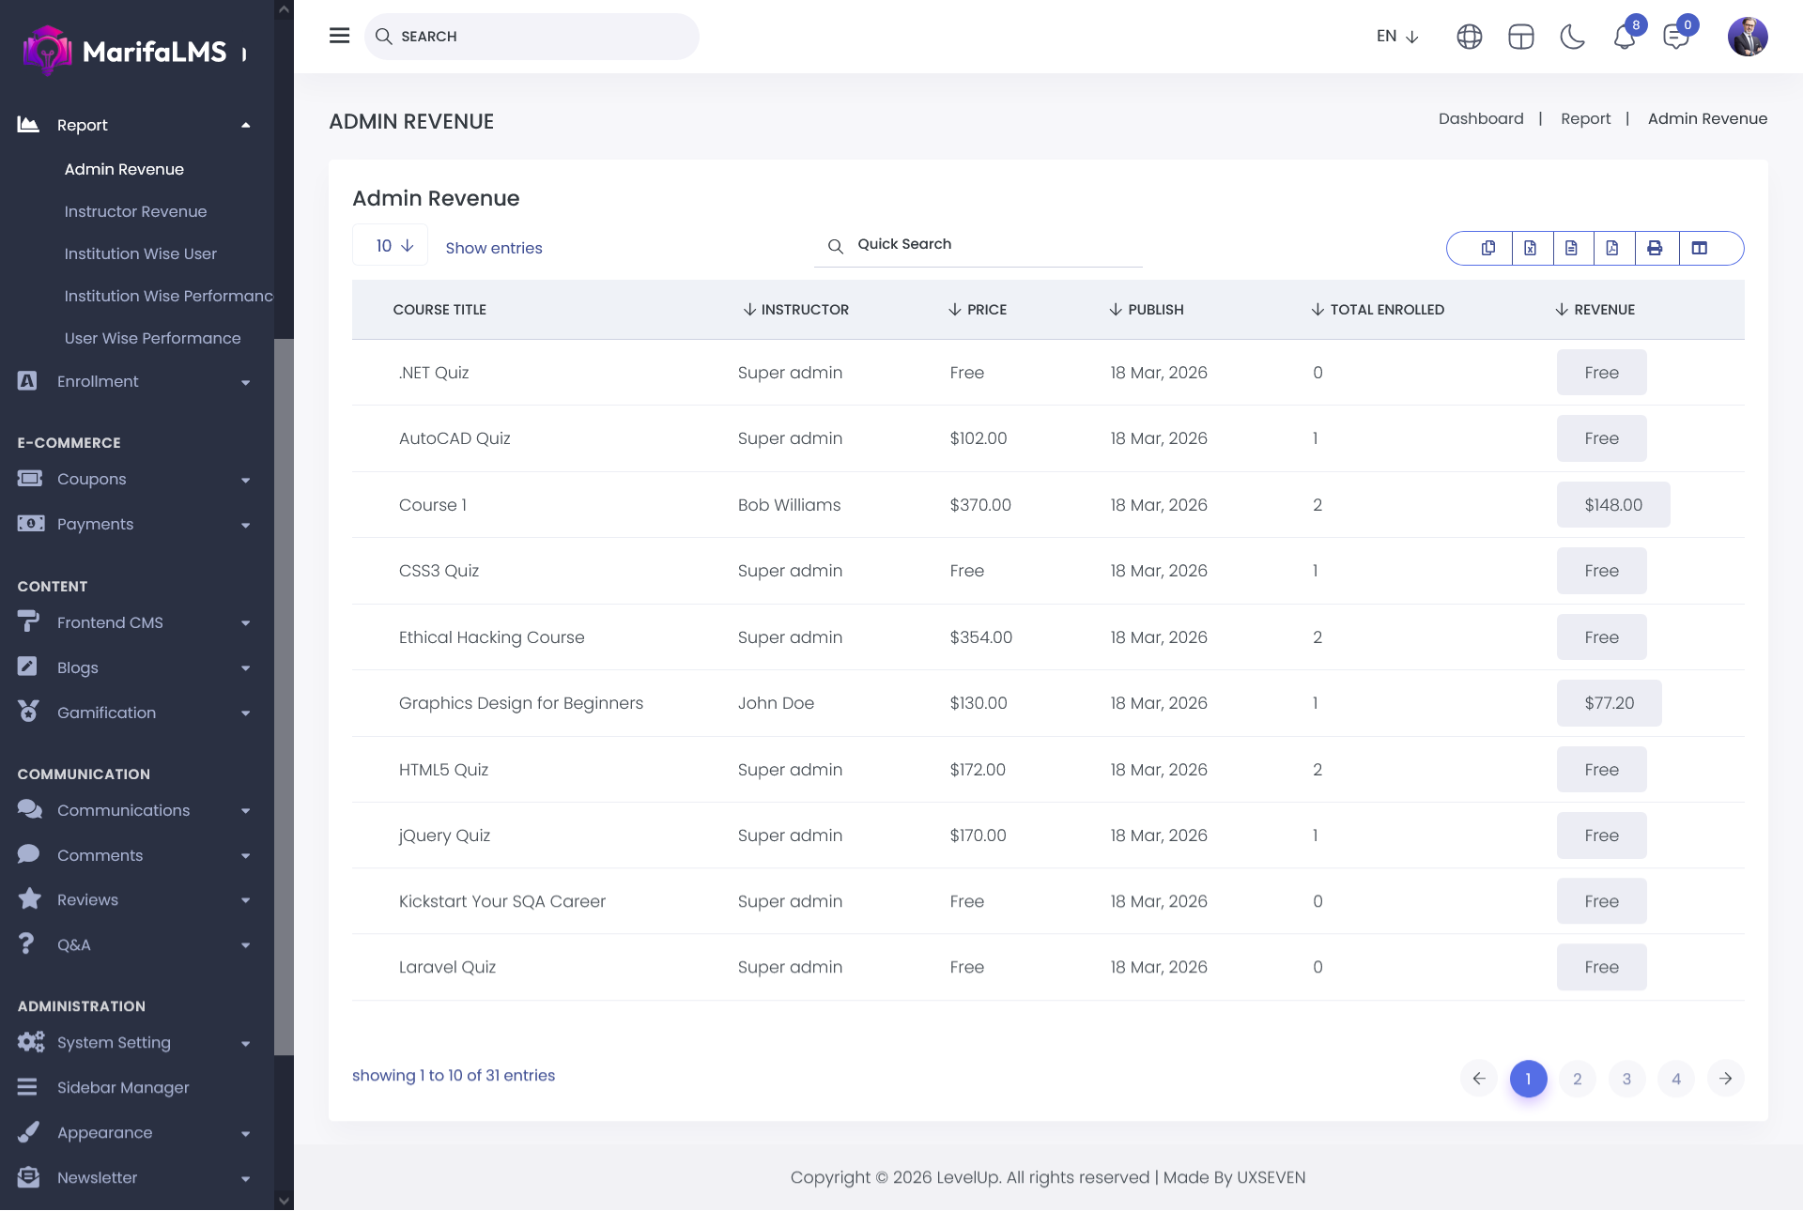Click the Quick Search input field
The width and height of the screenshot is (1803, 1211).
coord(986,244)
